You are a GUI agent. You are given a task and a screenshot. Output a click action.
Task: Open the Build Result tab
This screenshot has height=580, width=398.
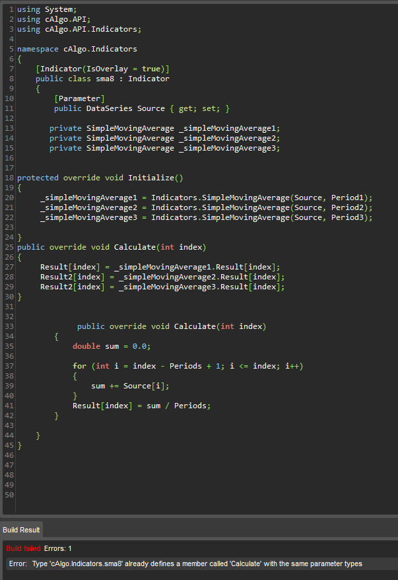tap(21, 530)
